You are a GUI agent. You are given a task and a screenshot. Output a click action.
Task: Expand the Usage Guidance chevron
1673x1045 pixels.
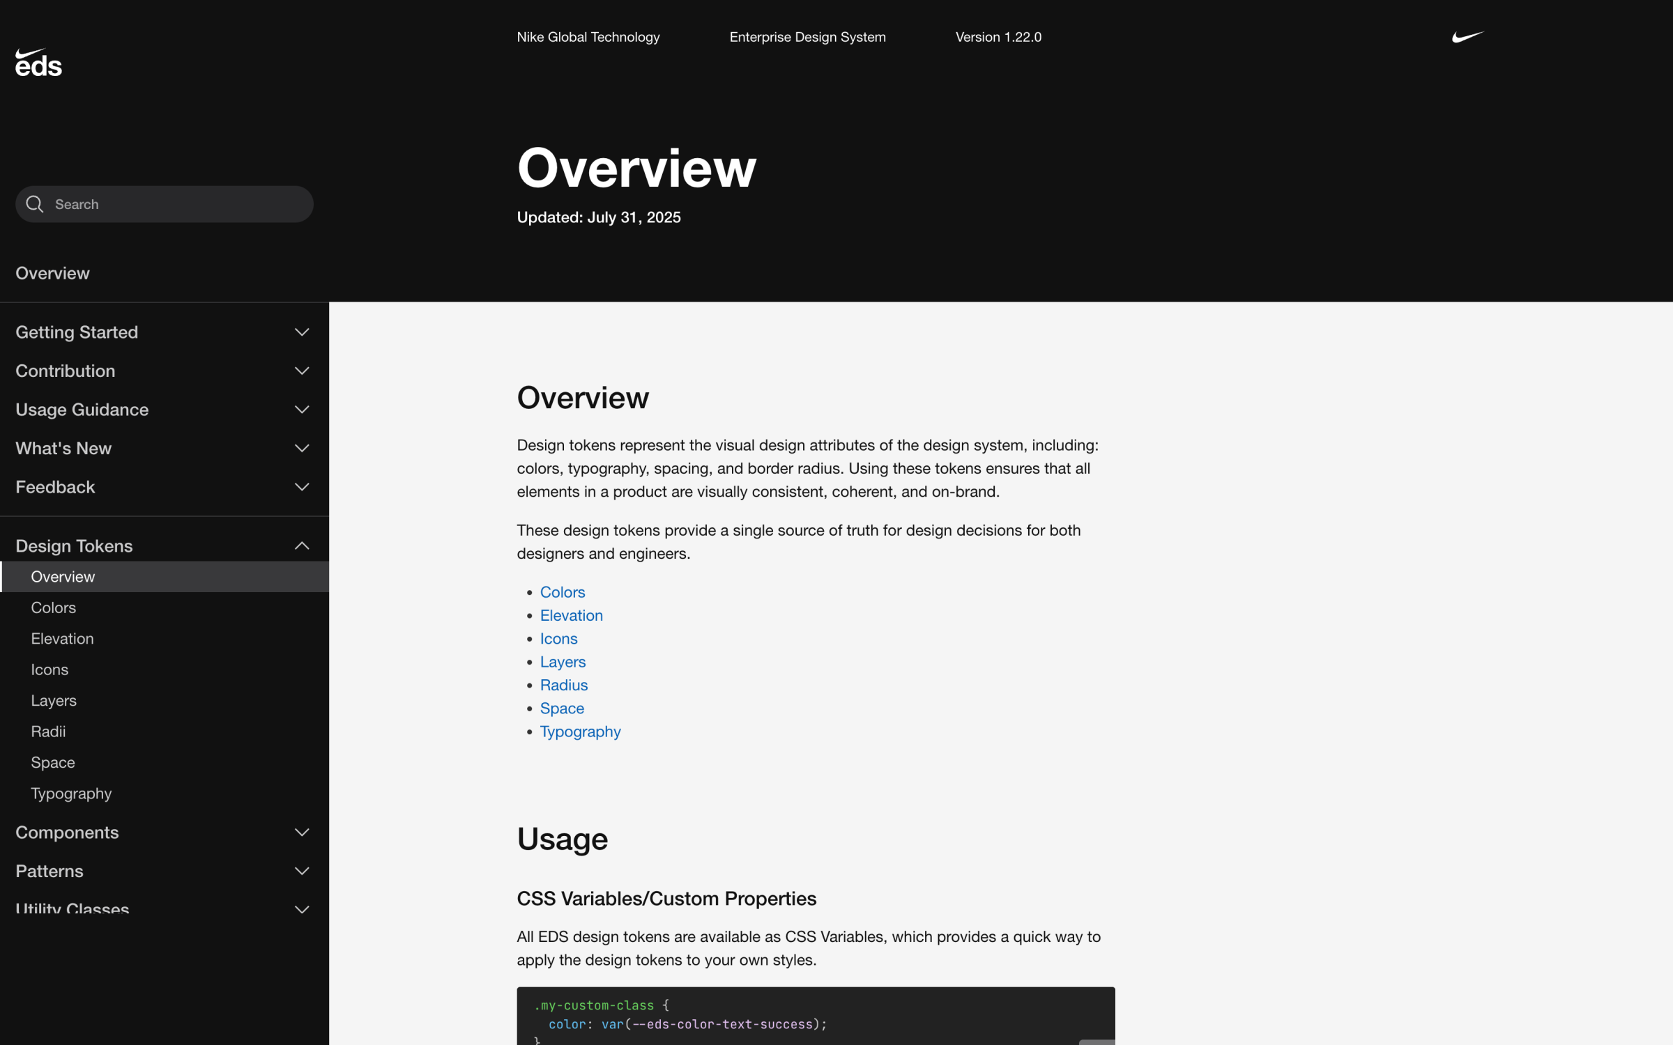click(x=302, y=410)
